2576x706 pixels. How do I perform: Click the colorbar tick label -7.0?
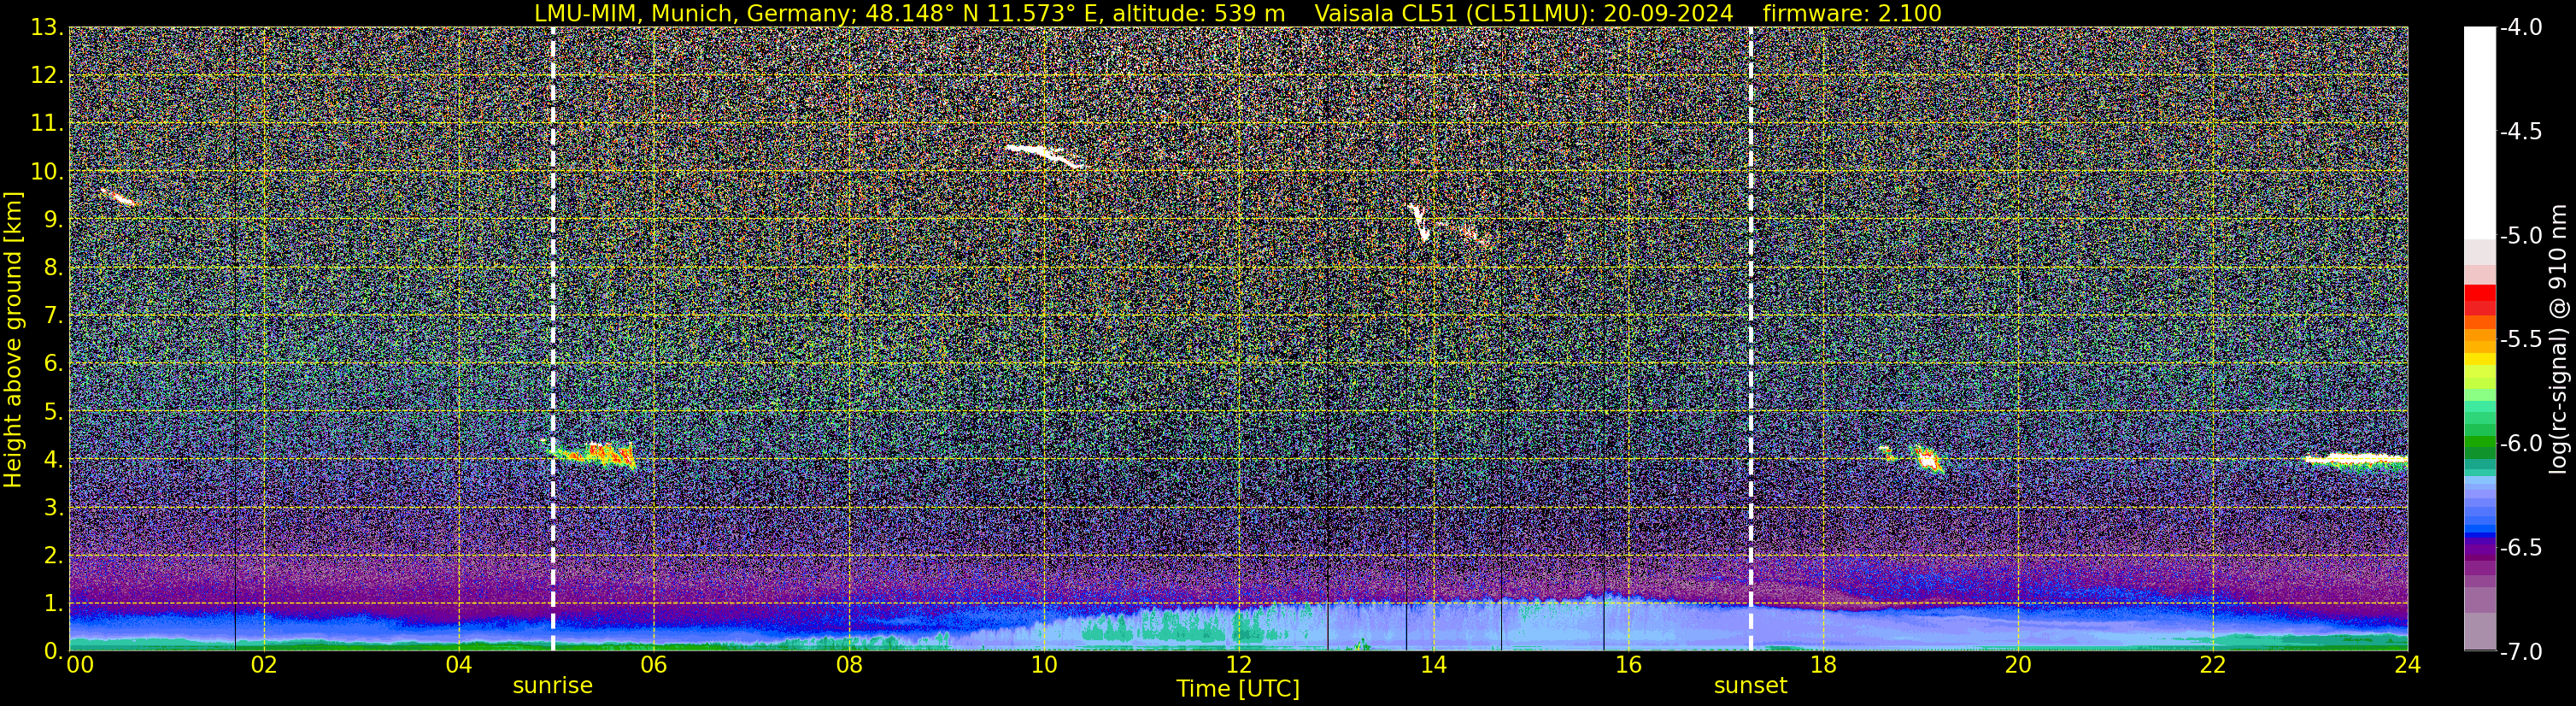click(2521, 651)
